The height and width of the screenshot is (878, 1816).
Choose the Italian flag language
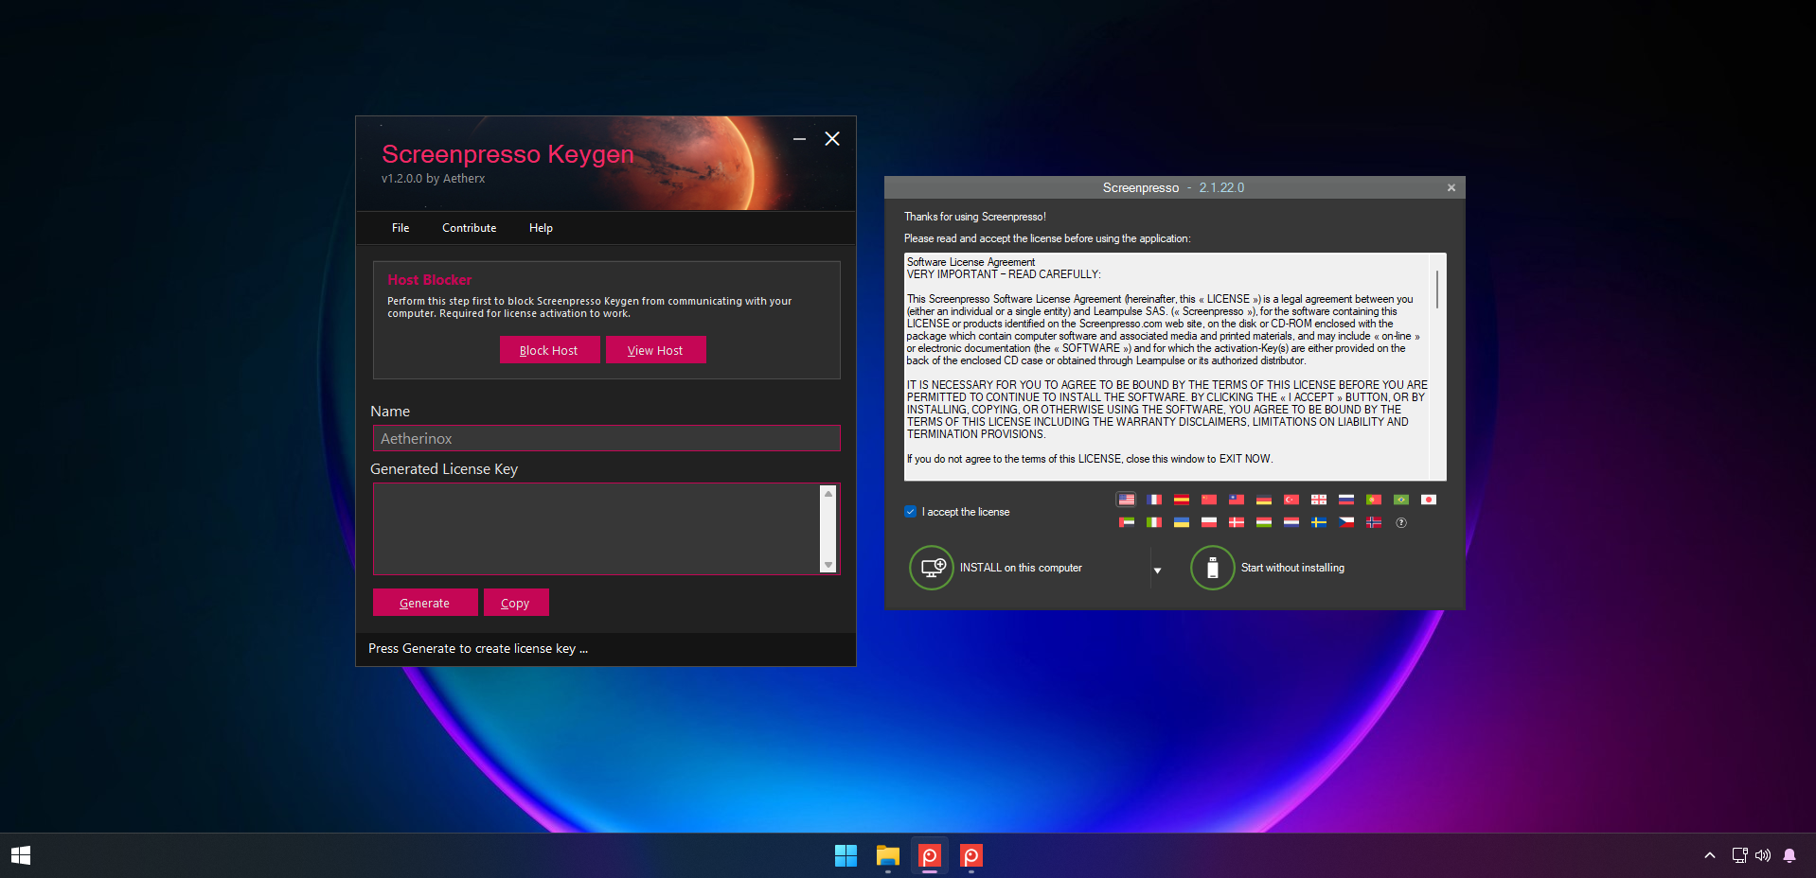[1153, 522]
